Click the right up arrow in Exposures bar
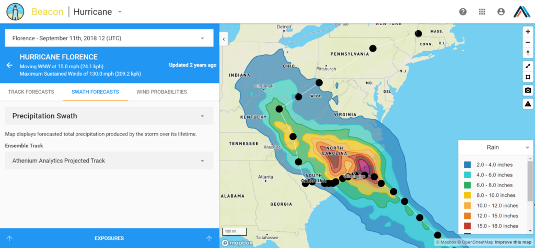This screenshot has width=535, height=248. click(x=209, y=239)
